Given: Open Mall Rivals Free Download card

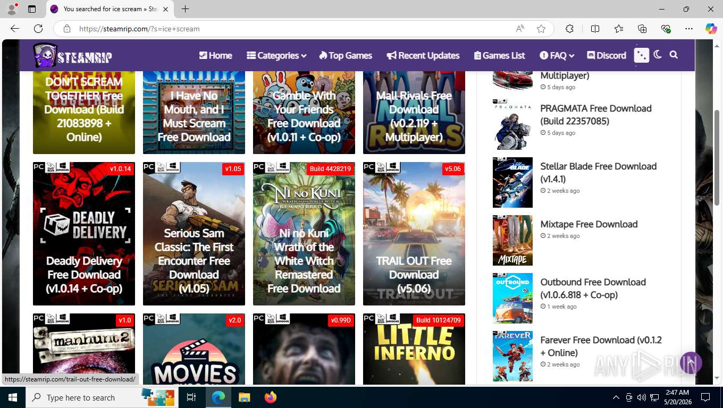Looking at the screenshot, I should pos(414,112).
